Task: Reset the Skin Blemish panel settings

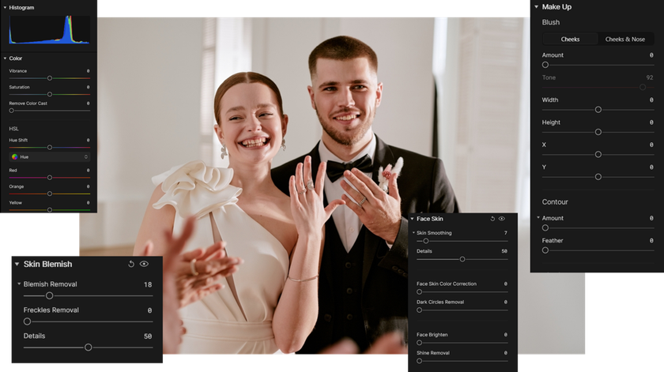Action: (x=131, y=264)
